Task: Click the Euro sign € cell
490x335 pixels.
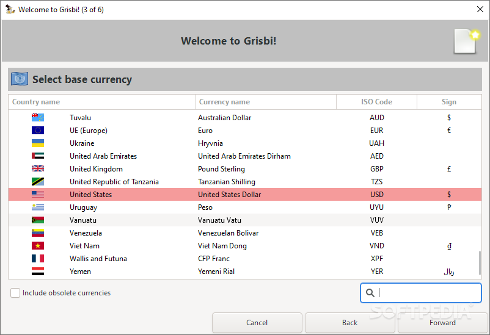Action: pyautogui.click(x=449, y=131)
